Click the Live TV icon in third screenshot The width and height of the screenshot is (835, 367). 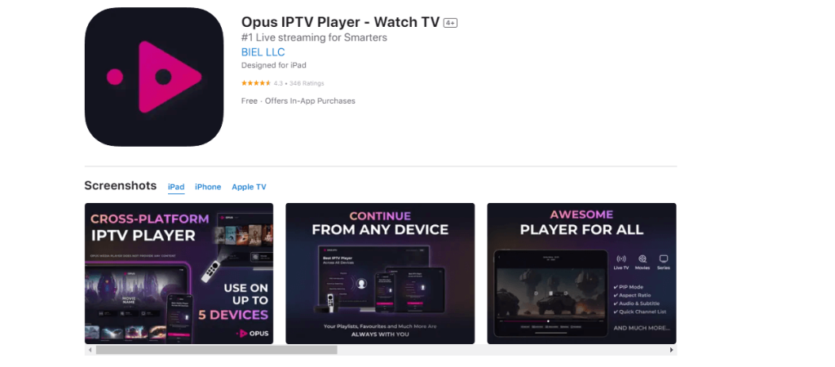coord(621,259)
